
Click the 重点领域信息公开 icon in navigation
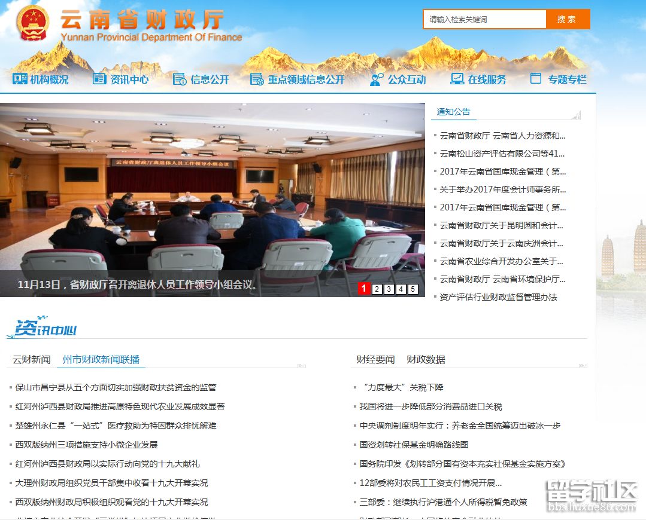click(x=257, y=78)
